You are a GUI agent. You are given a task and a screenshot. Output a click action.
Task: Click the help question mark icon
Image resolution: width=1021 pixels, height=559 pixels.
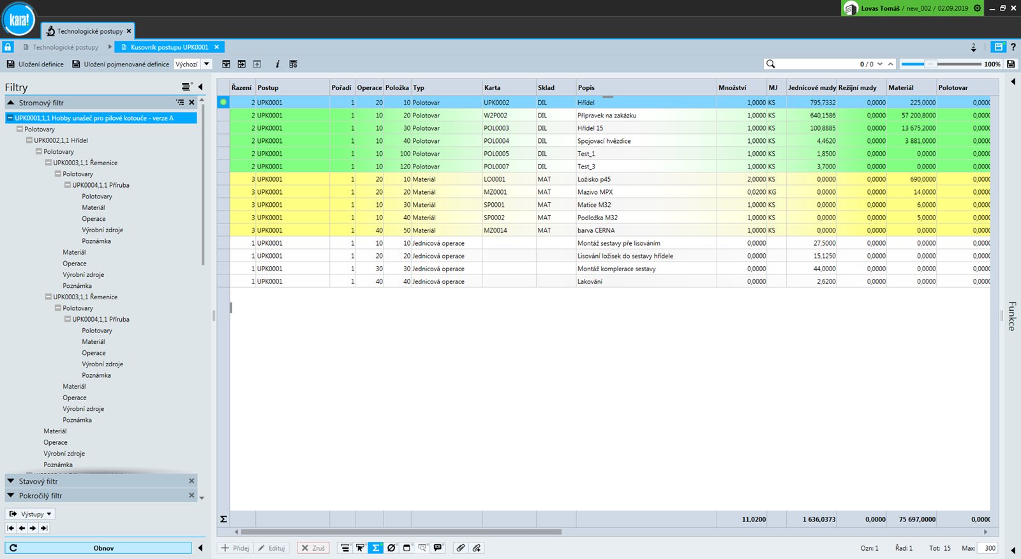tap(1013, 47)
